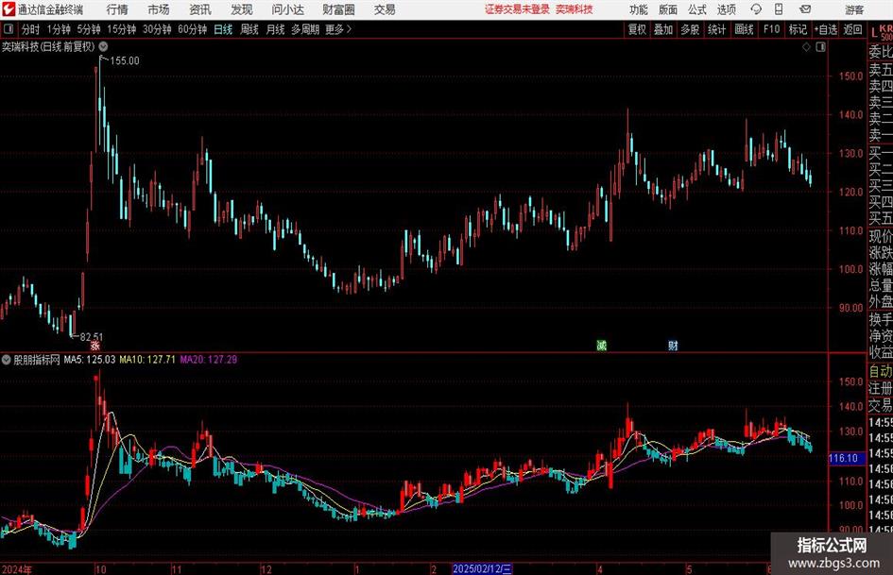893x575 pixels.
Task: Select the 月线 monthly period tab
Action: tap(275, 29)
